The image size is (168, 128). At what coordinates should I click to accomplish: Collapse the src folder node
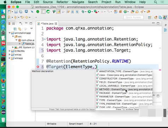pos(13,36)
